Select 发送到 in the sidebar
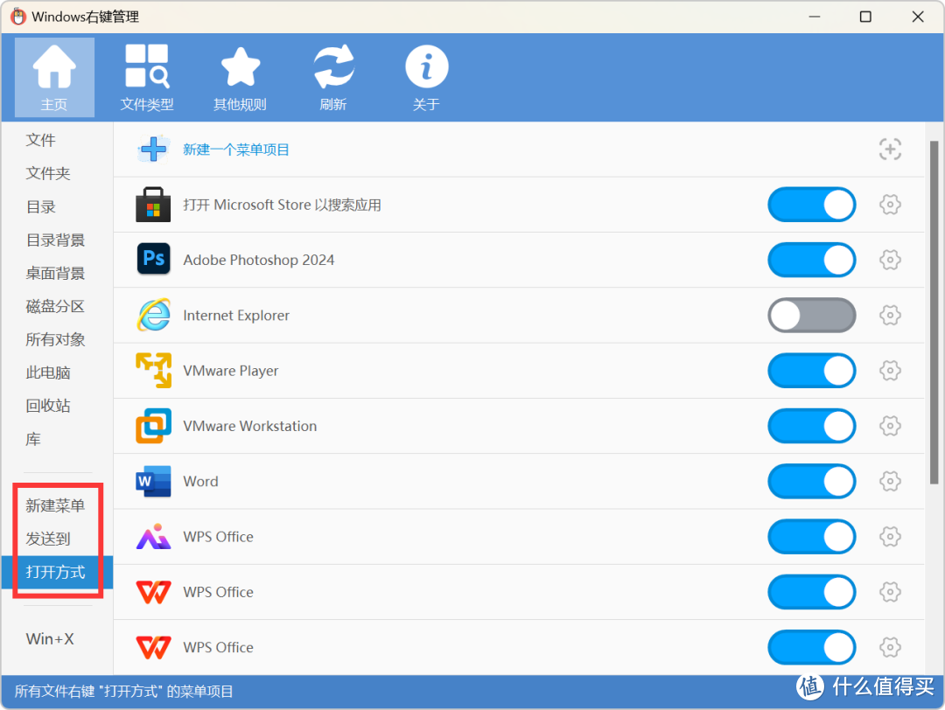Image resolution: width=945 pixels, height=710 pixels. (48, 539)
